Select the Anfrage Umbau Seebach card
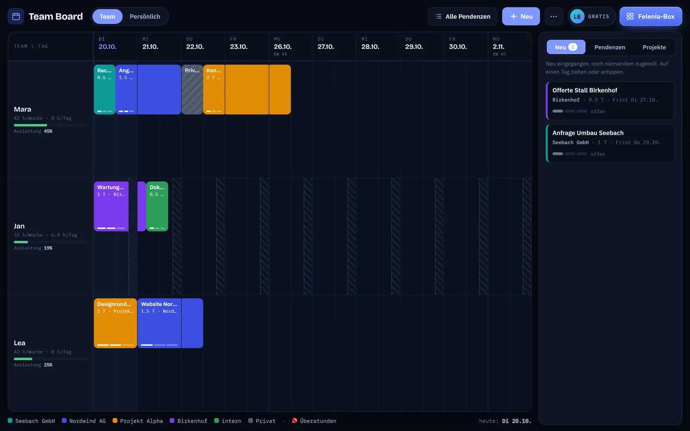The image size is (690, 431). click(x=610, y=144)
